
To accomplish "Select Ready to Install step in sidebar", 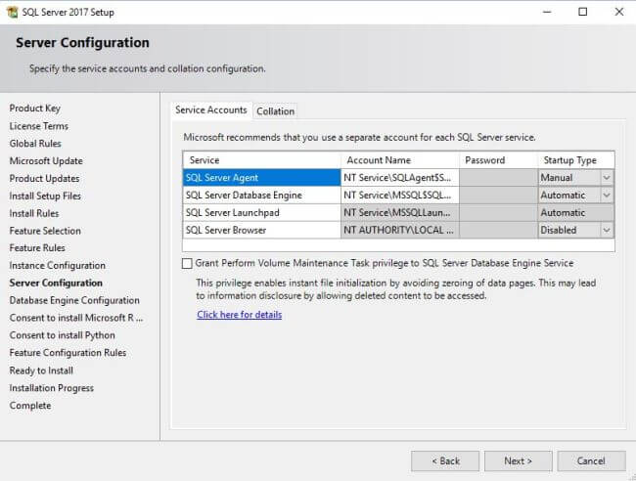I will coord(41,371).
